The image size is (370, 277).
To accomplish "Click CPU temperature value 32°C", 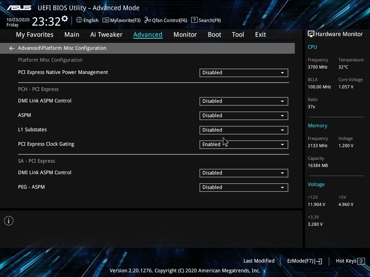I will (x=343, y=67).
